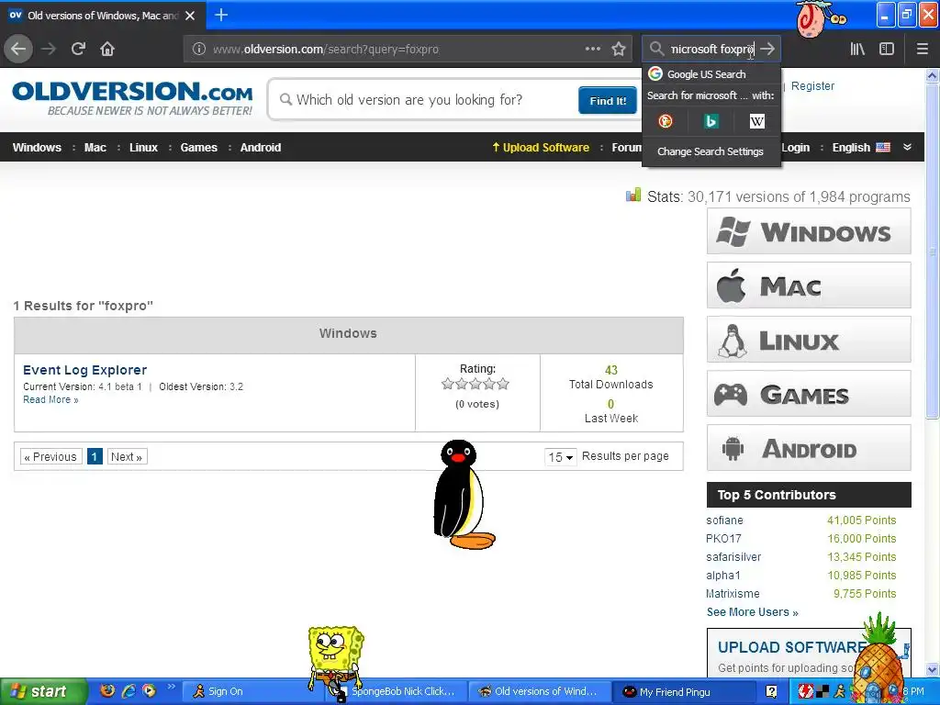
Task: Open the Login link
Action: point(796,148)
